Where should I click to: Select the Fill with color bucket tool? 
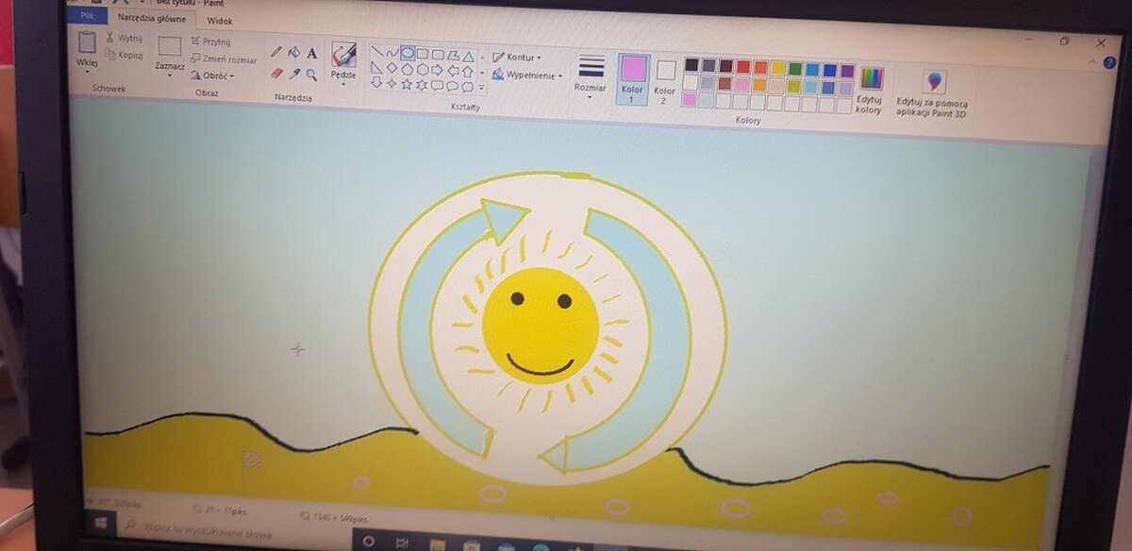pyautogui.click(x=293, y=52)
